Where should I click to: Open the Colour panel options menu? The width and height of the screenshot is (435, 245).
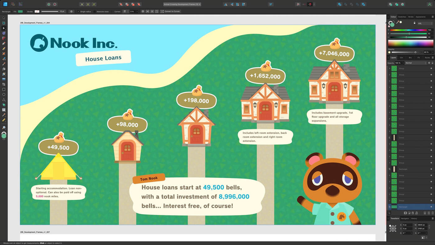pos(432,17)
